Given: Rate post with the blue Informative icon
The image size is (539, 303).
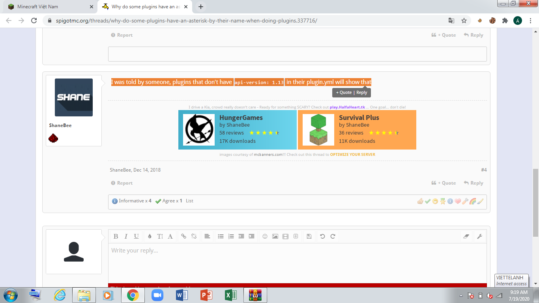Looking at the screenshot, I should [x=450, y=201].
